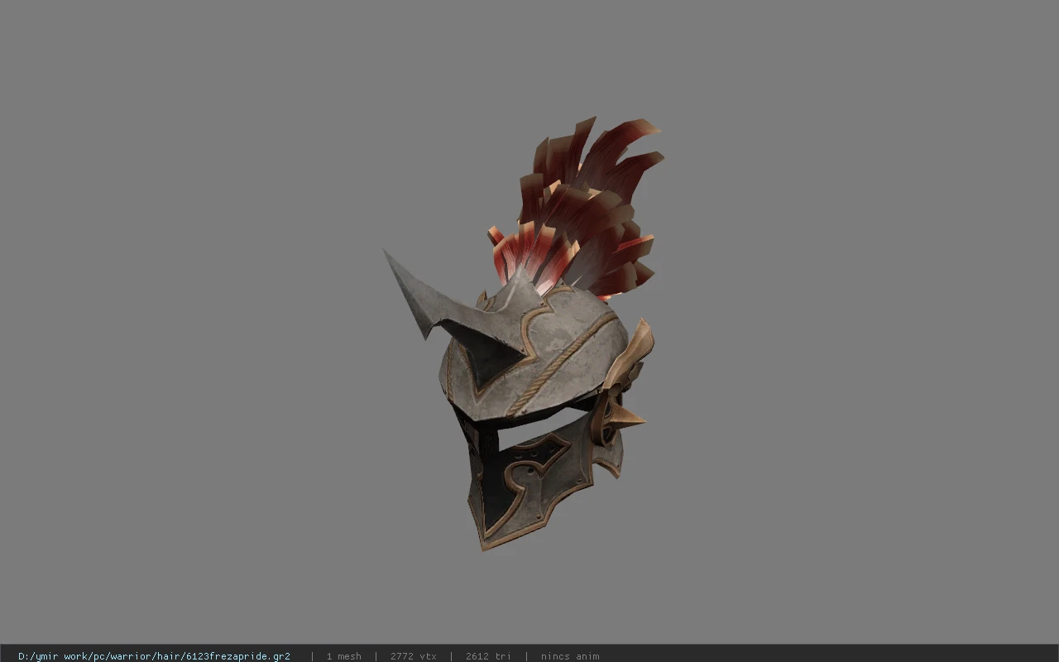Click the '2772 vtx' vertex count
The height and width of the screenshot is (662, 1059).
tap(413, 656)
